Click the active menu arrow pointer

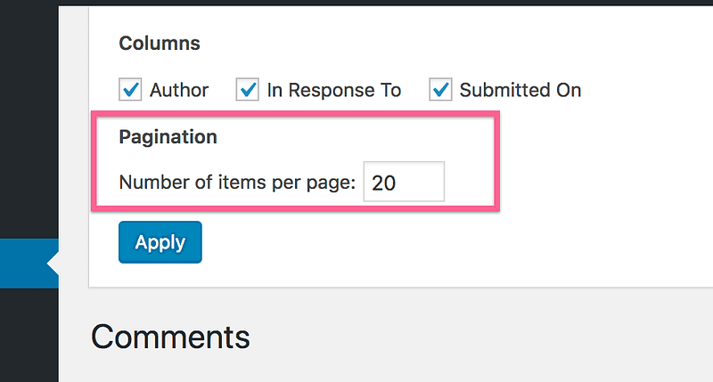coord(53,264)
